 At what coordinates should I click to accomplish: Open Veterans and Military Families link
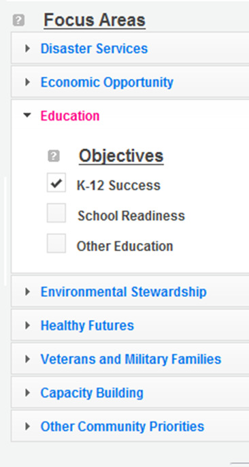(131, 359)
